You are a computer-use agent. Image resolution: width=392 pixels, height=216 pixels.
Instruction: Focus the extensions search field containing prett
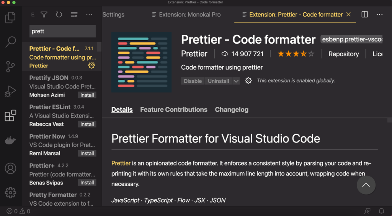pos(62,31)
